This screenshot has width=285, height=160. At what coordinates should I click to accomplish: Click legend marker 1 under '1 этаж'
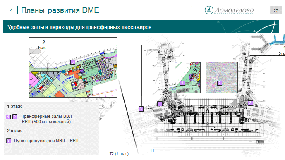pyautogui.click(x=8, y=117)
